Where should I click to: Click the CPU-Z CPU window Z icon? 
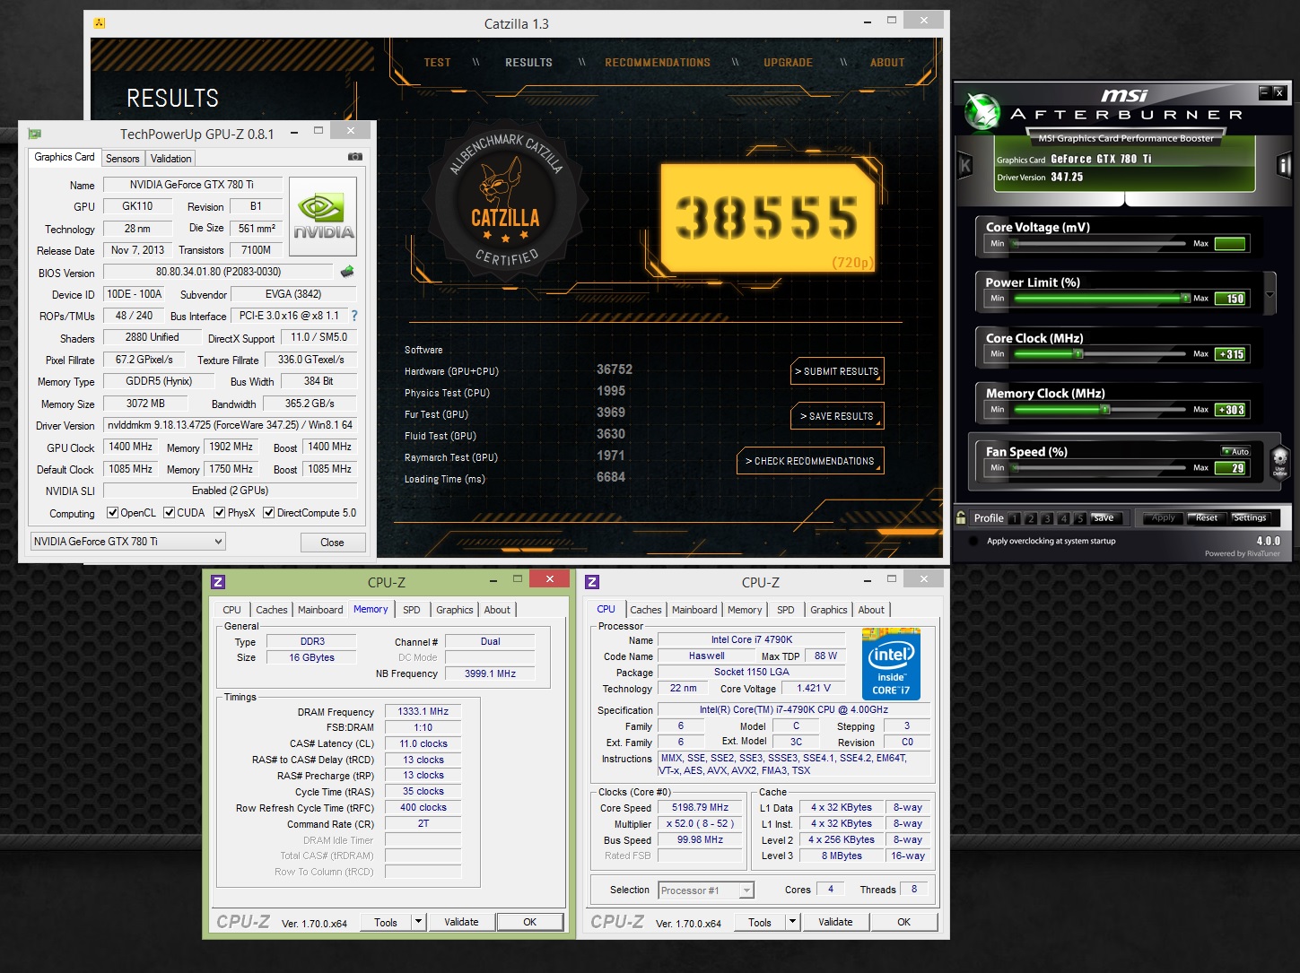[592, 582]
